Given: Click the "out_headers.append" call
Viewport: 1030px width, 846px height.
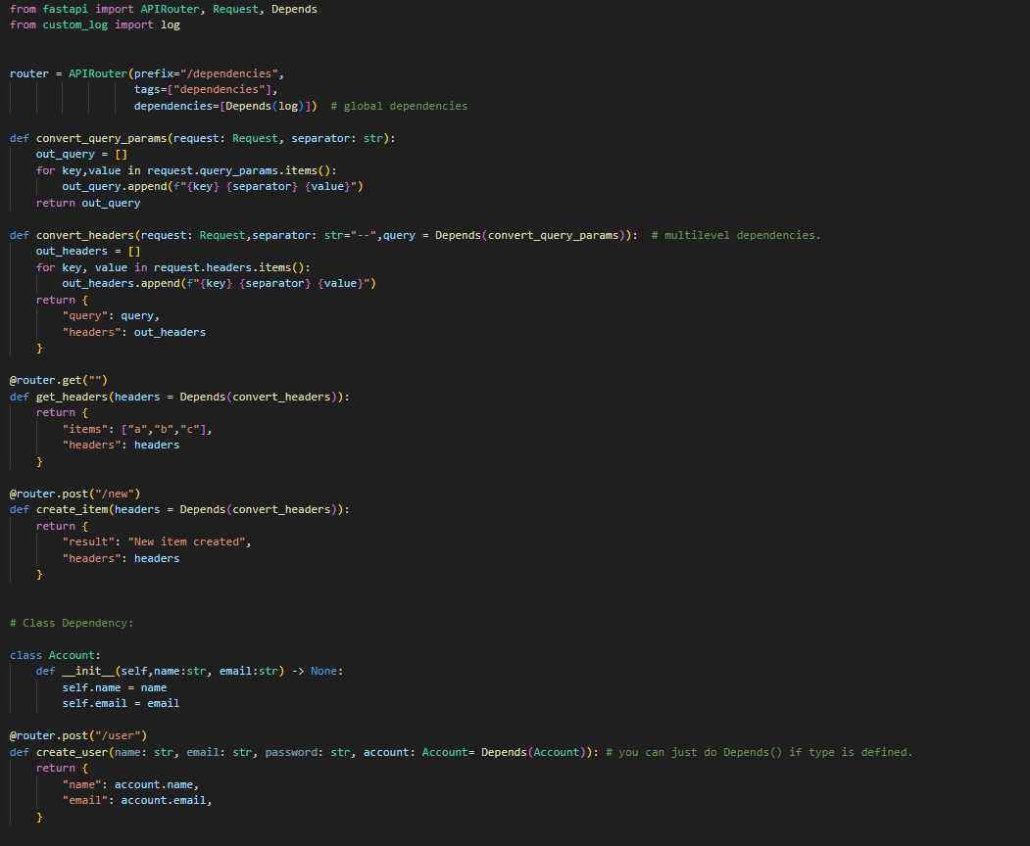Looking at the screenshot, I should pyautogui.click(x=121, y=284).
